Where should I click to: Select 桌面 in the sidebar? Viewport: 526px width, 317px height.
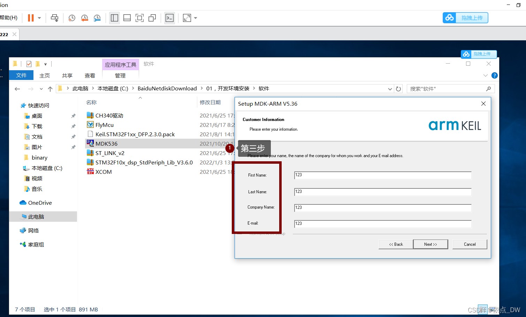(x=37, y=116)
